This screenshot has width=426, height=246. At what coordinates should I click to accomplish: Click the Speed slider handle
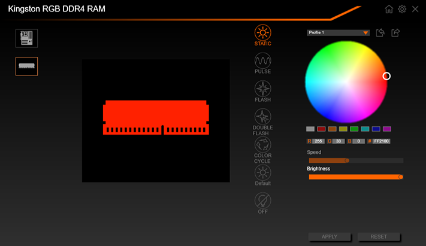click(x=347, y=161)
